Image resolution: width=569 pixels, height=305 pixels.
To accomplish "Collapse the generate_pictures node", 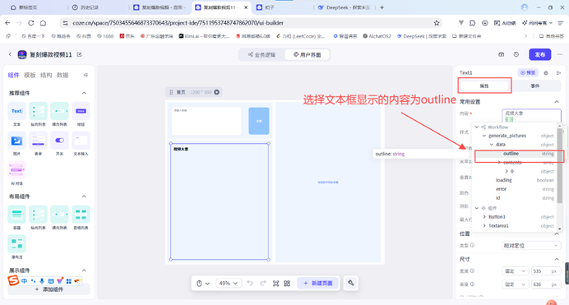I will pyautogui.click(x=484, y=136).
